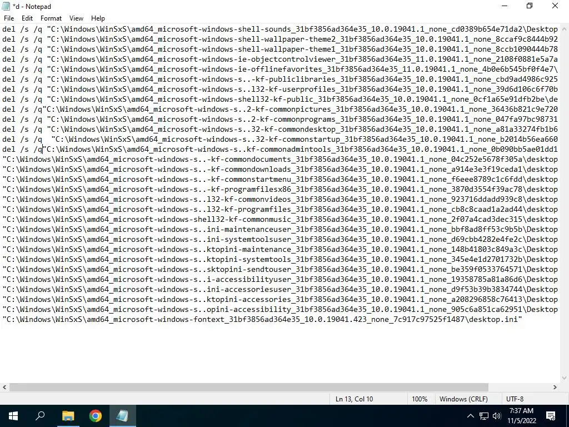Viewport: 569px width, 427px height.
Task: Click the line containing kf-commondownloads
Action: pyautogui.click(x=280, y=170)
